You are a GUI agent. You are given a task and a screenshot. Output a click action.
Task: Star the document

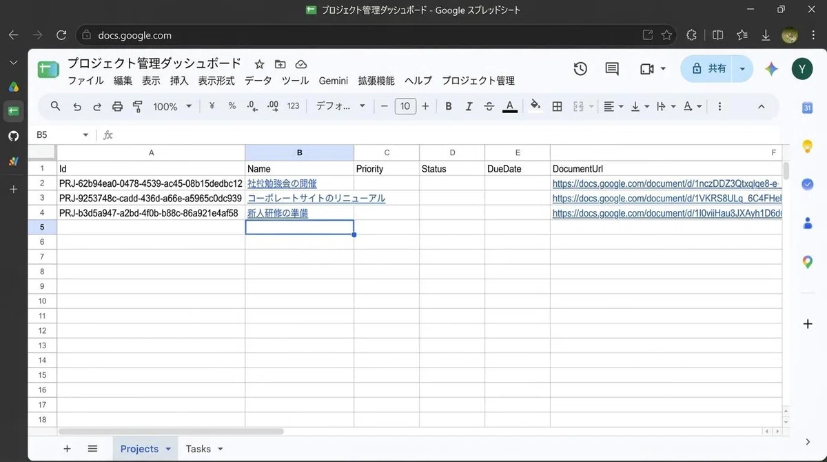[x=259, y=64]
